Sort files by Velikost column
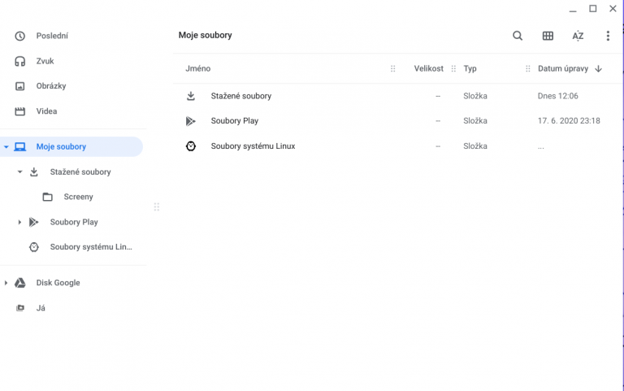Viewport: 624px width, 391px height. tap(428, 69)
